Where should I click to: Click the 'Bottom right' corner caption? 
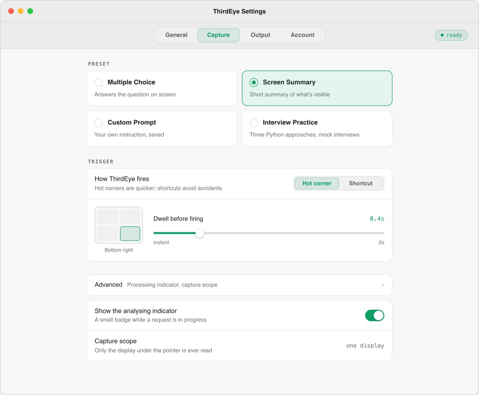pos(119,250)
